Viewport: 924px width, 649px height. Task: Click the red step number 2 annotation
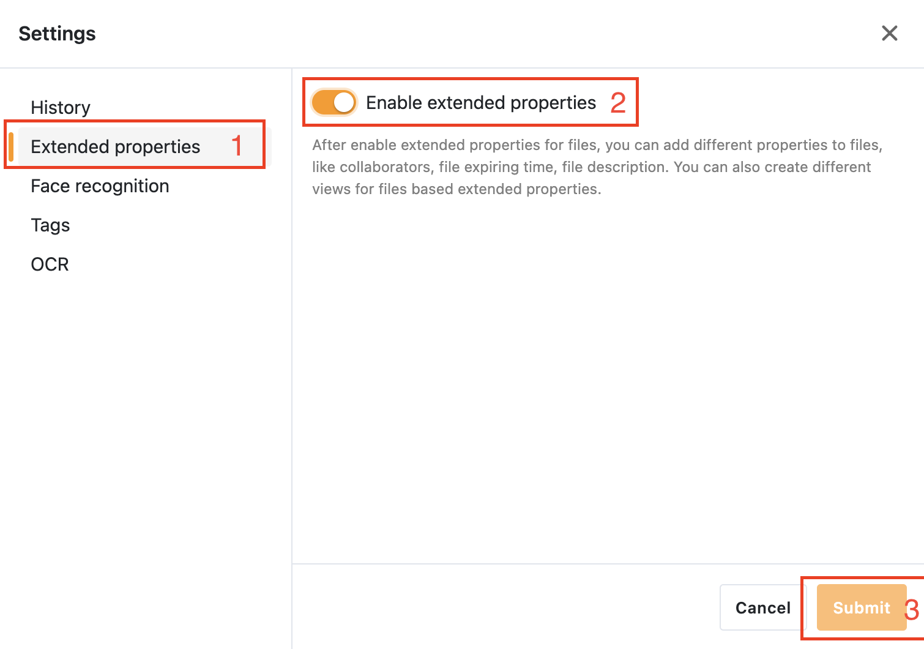pyautogui.click(x=618, y=103)
